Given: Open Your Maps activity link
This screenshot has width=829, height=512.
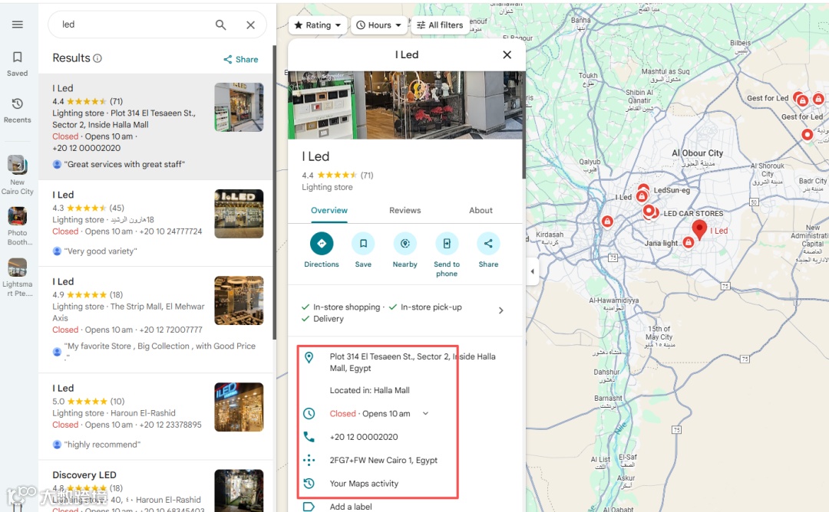Looking at the screenshot, I should [364, 484].
